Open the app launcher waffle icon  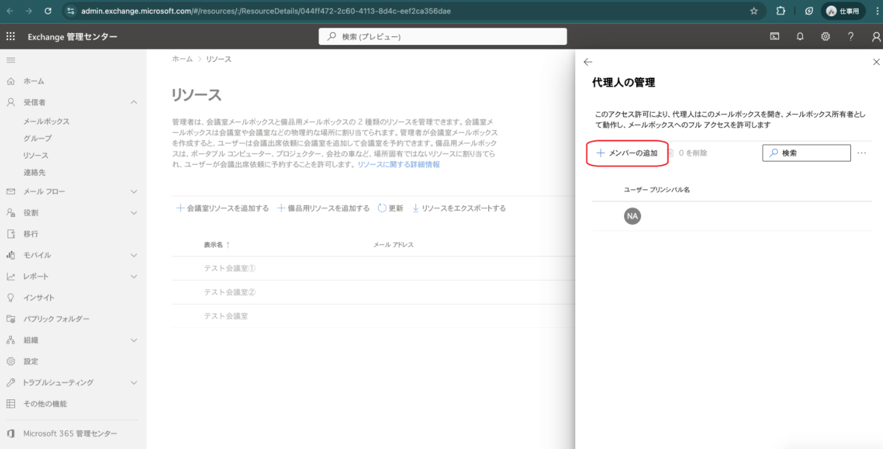11,36
